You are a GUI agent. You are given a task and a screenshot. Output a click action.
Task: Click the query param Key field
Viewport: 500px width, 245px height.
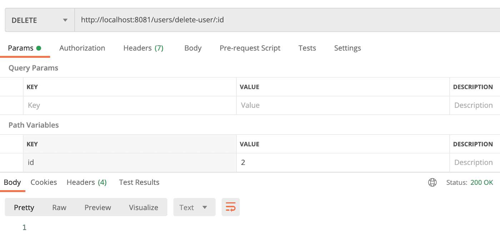tap(130, 105)
